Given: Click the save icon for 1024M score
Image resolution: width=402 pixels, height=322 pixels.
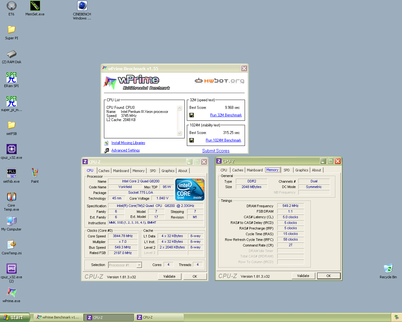Looking at the screenshot, I should 192,140.
